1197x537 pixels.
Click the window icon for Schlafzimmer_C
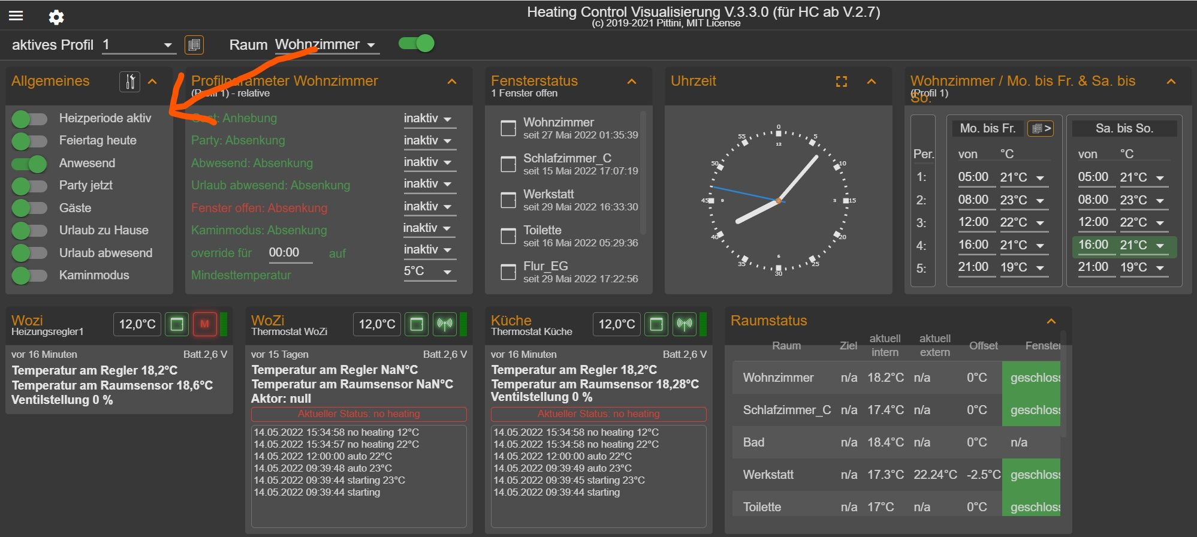[x=508, y=164]
